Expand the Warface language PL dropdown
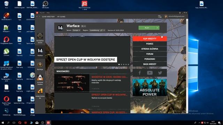The height and width of the screenshot is (125, 223). tap(84, 26)
